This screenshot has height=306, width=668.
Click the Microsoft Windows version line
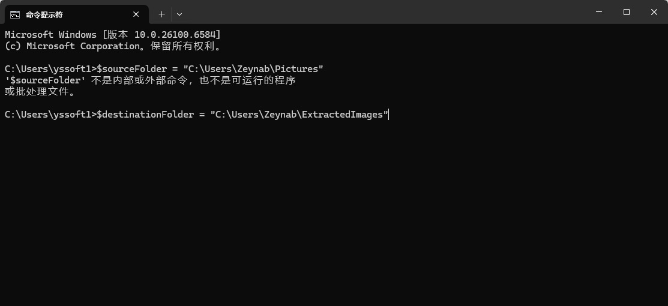pos(113,35)
